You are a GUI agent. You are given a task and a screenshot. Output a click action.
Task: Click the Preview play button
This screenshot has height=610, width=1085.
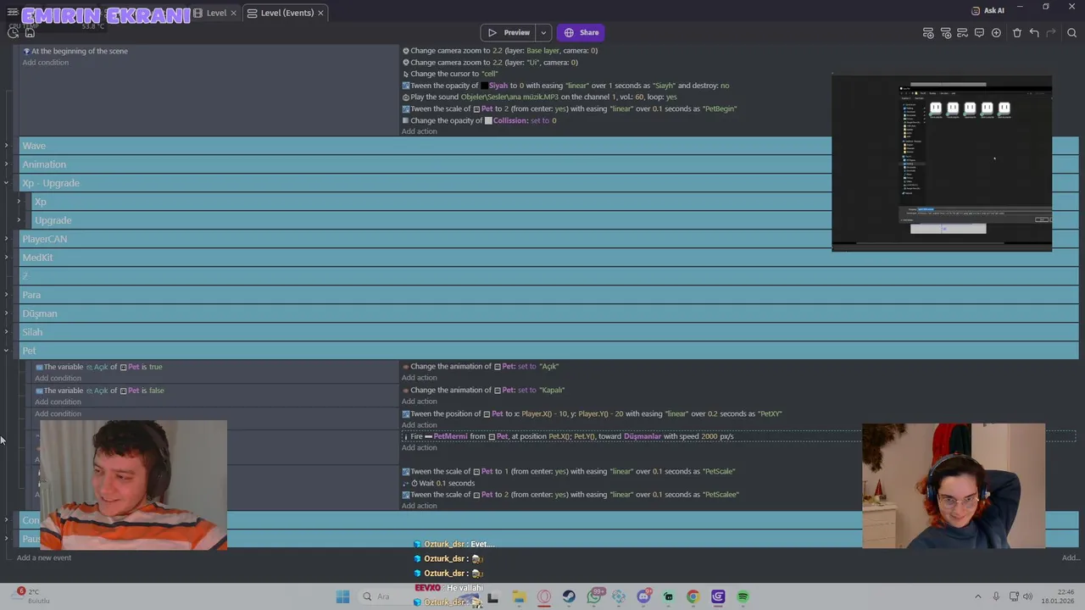click(509, 32)
